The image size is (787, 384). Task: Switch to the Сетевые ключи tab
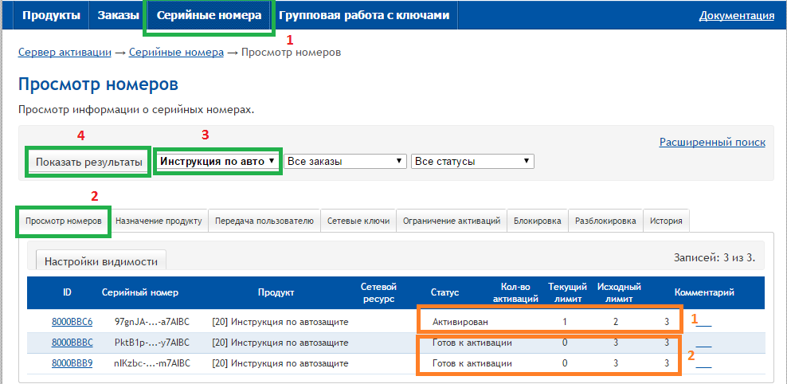(x=358, y=221)
